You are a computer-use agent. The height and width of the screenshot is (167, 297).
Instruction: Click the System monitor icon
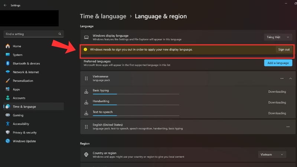[8, 55]
